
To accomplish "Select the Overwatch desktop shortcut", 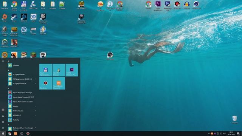I will click(x=5, y=43).
